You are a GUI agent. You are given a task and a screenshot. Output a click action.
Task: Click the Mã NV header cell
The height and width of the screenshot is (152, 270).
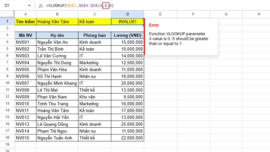(25, 35)
